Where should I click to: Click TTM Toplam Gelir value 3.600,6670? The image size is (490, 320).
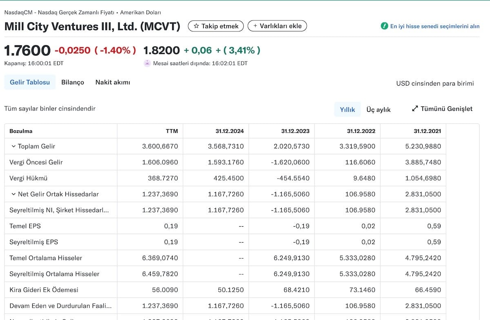point(160,146)
